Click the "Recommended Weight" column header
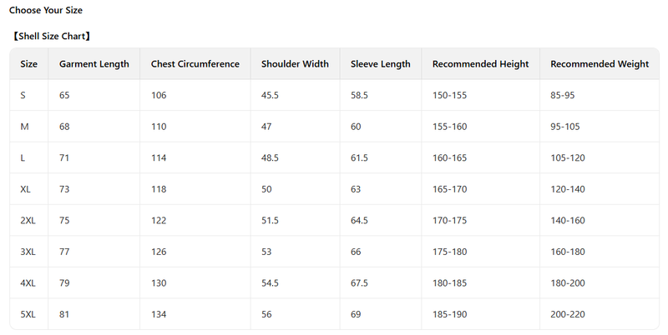 [600, 64]
